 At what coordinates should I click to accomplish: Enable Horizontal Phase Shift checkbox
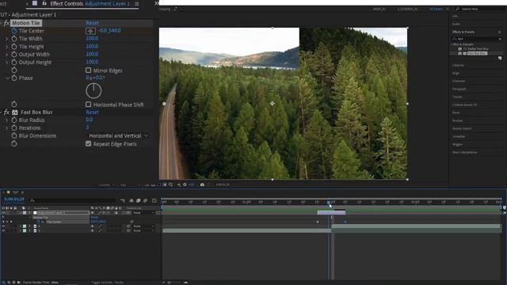tap(88, 104)
